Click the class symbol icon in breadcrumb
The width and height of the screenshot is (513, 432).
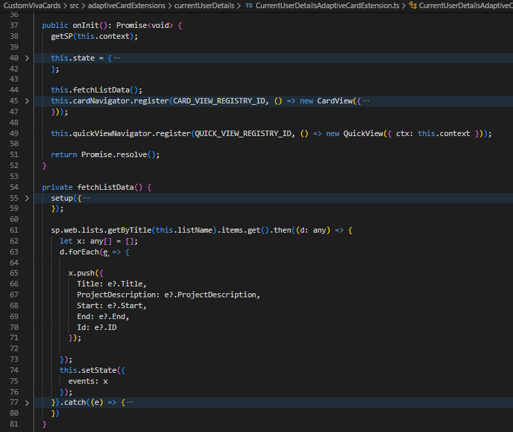[413, 5]
